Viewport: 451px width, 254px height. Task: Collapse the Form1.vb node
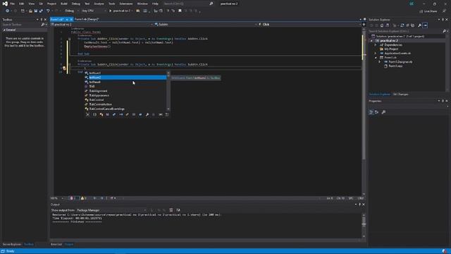[x=376, y=58]
